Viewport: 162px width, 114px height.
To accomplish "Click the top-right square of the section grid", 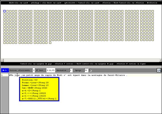I will coord(153,11).
